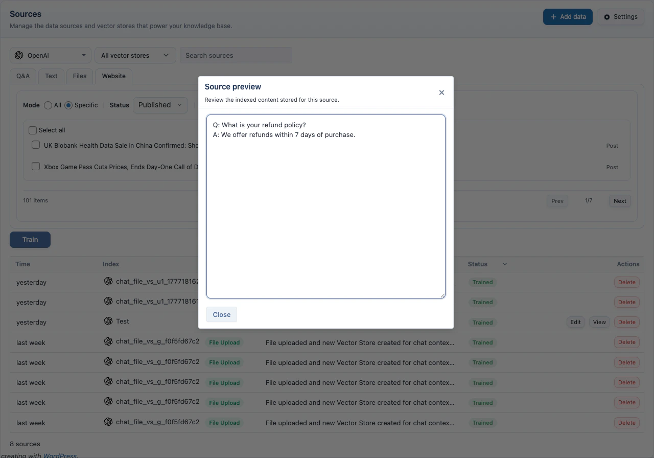Open the Files tab
The width and height of the screenshot is (654, 459).
tap(79, 76)
